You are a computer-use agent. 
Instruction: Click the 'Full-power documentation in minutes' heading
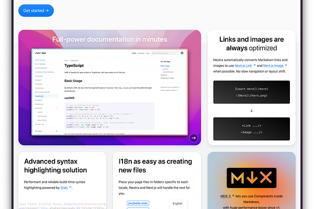tap(110, 39)
